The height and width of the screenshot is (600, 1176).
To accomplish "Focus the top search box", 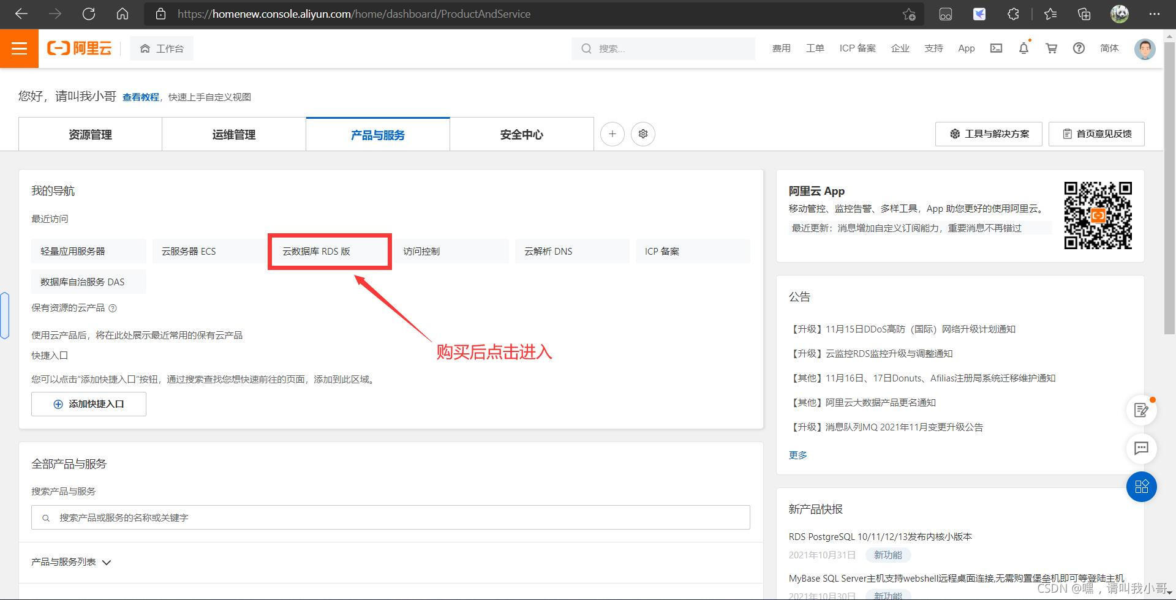I will [x=663, y=48].
